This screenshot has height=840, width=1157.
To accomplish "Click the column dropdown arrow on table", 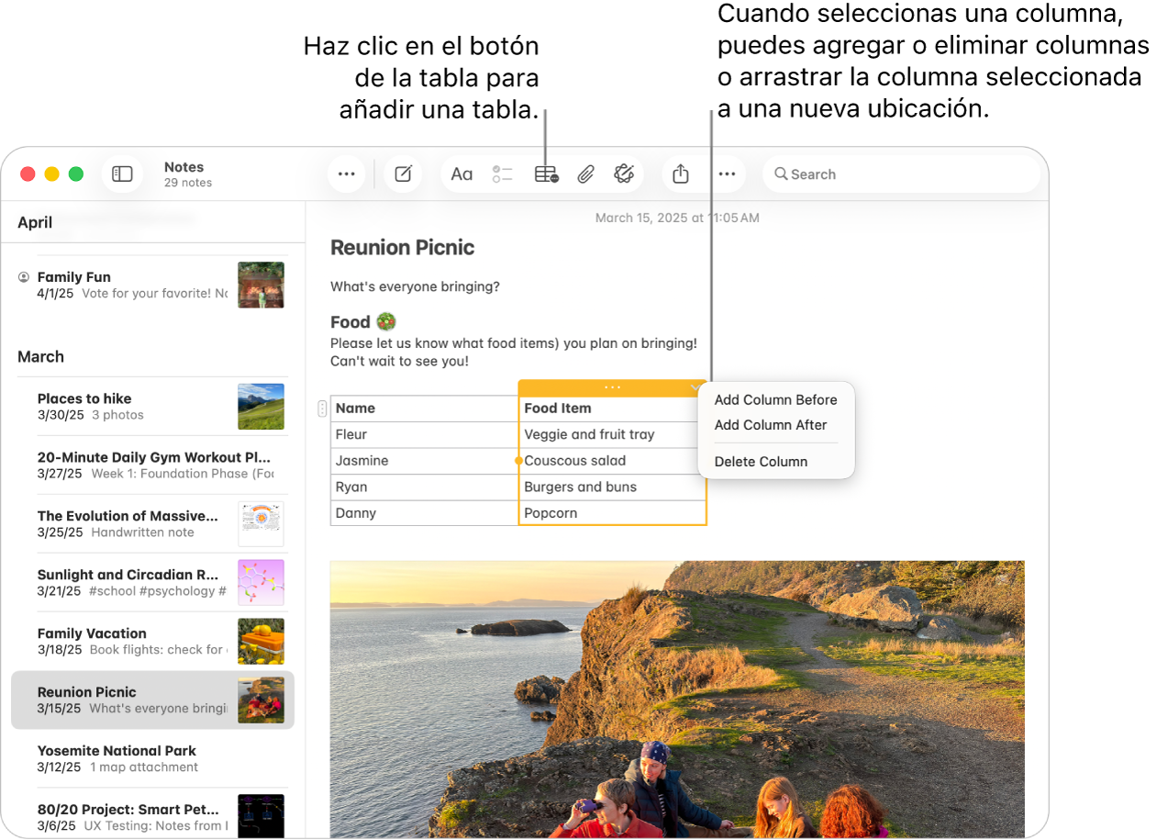I will 695,388.
